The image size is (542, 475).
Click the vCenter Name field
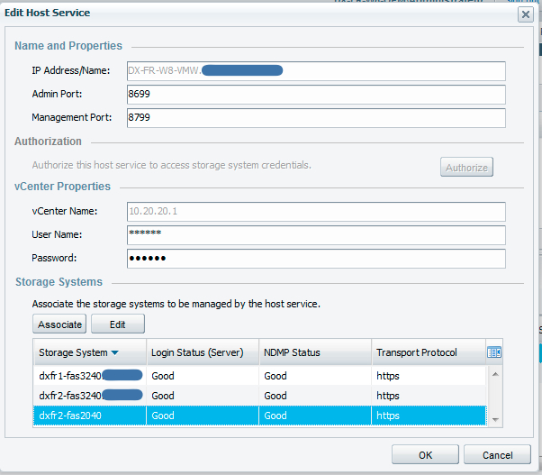(315, 212)
